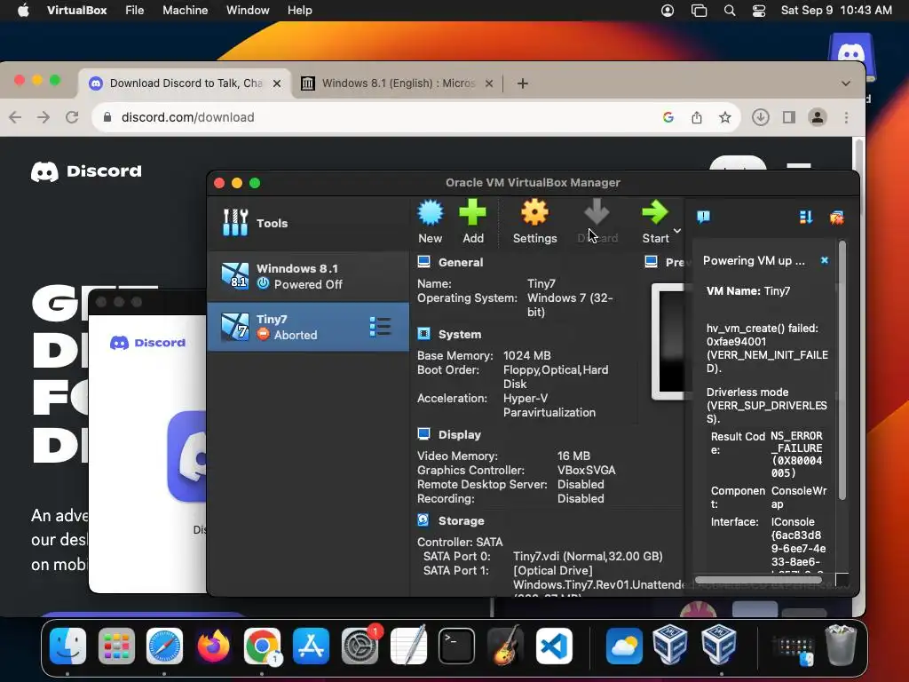Click the Display section header

pyautogui.click(x=460, y=434)
